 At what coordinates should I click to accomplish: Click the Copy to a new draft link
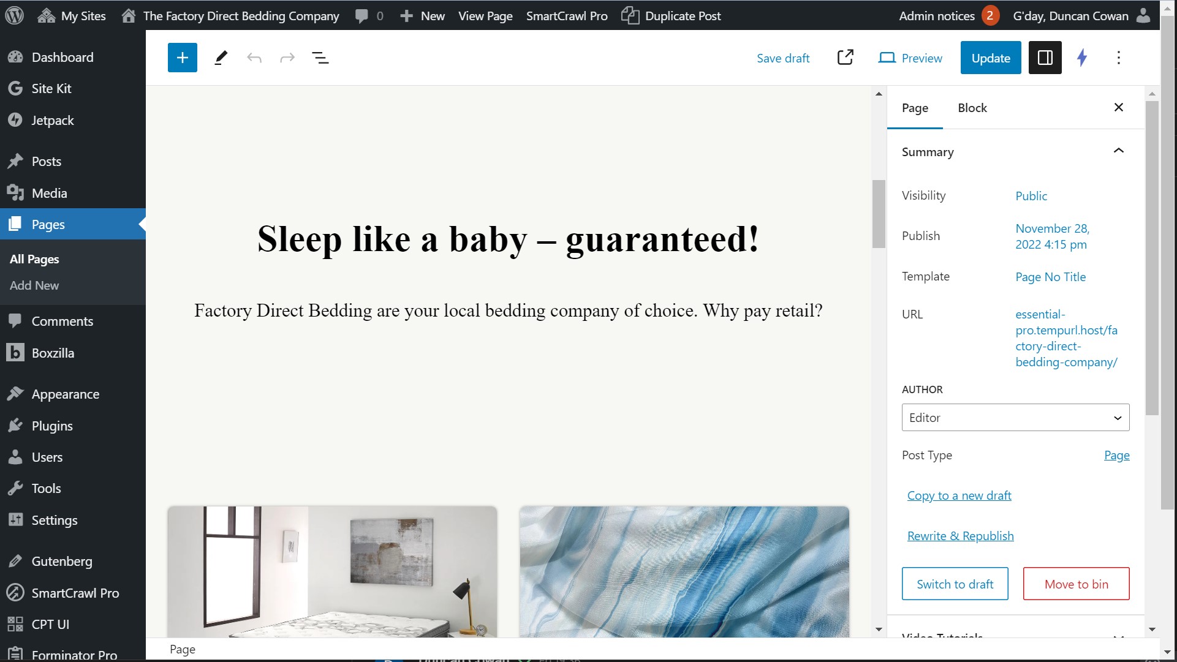point(959,495)
